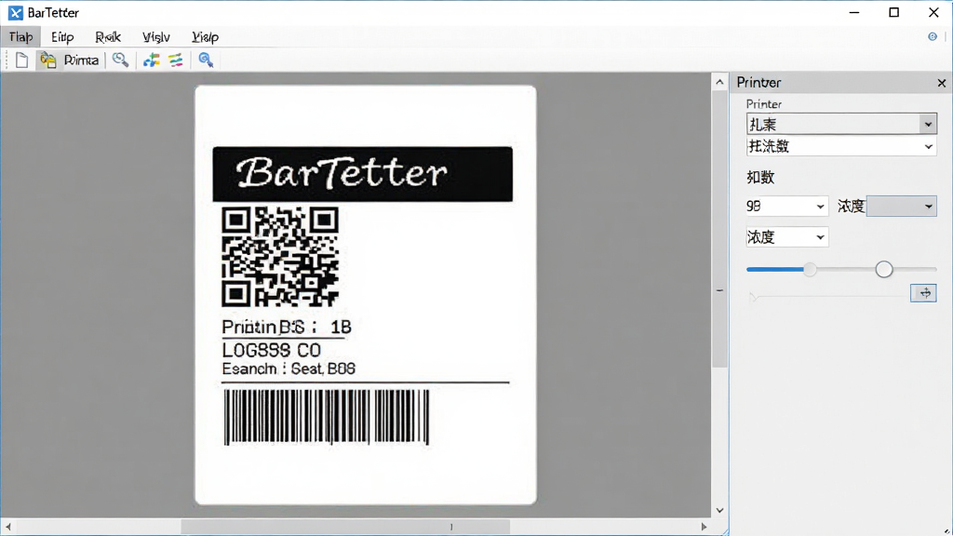This screenshot has height=536, width=953.
Task: Open the Eiitp menu
Action: tap(62, 37)
